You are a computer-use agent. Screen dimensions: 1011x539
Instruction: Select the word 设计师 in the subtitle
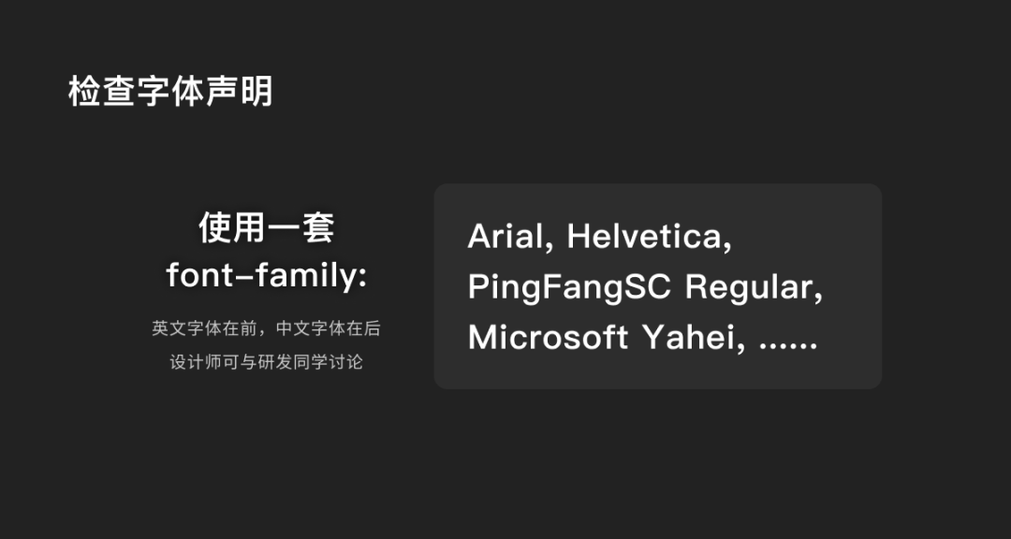tap(196, 362)
